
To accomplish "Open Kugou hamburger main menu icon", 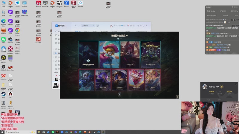I will pyautogui.click(x=134, y=26).
